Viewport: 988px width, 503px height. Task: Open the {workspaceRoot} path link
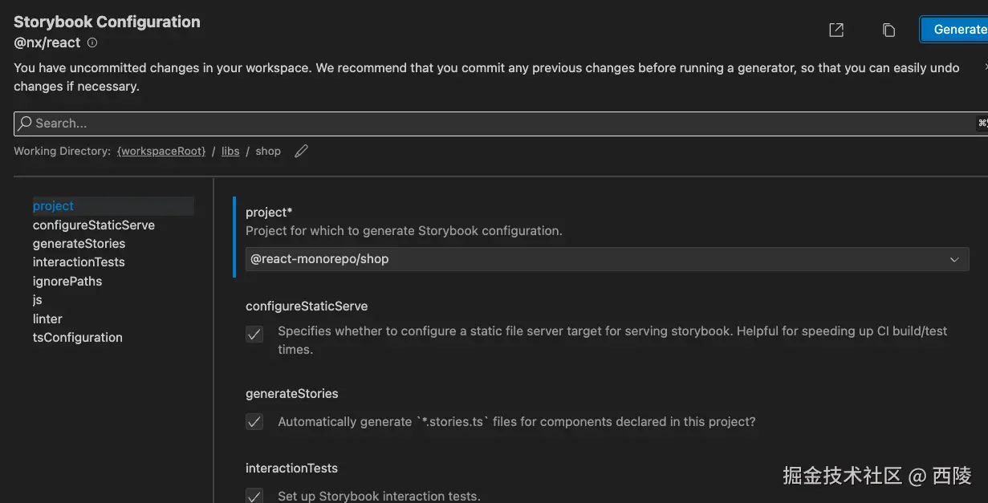tap(161, 151)
